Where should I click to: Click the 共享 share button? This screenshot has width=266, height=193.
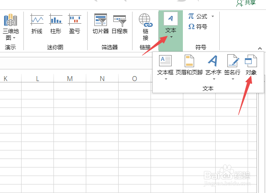point(246,3)
